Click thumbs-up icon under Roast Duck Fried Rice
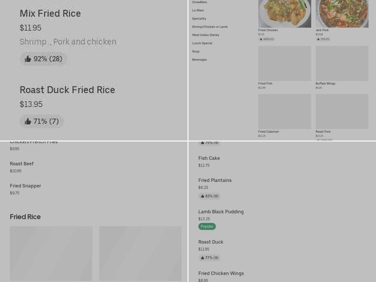Screen dimensions: 376x282 (28, 121)
